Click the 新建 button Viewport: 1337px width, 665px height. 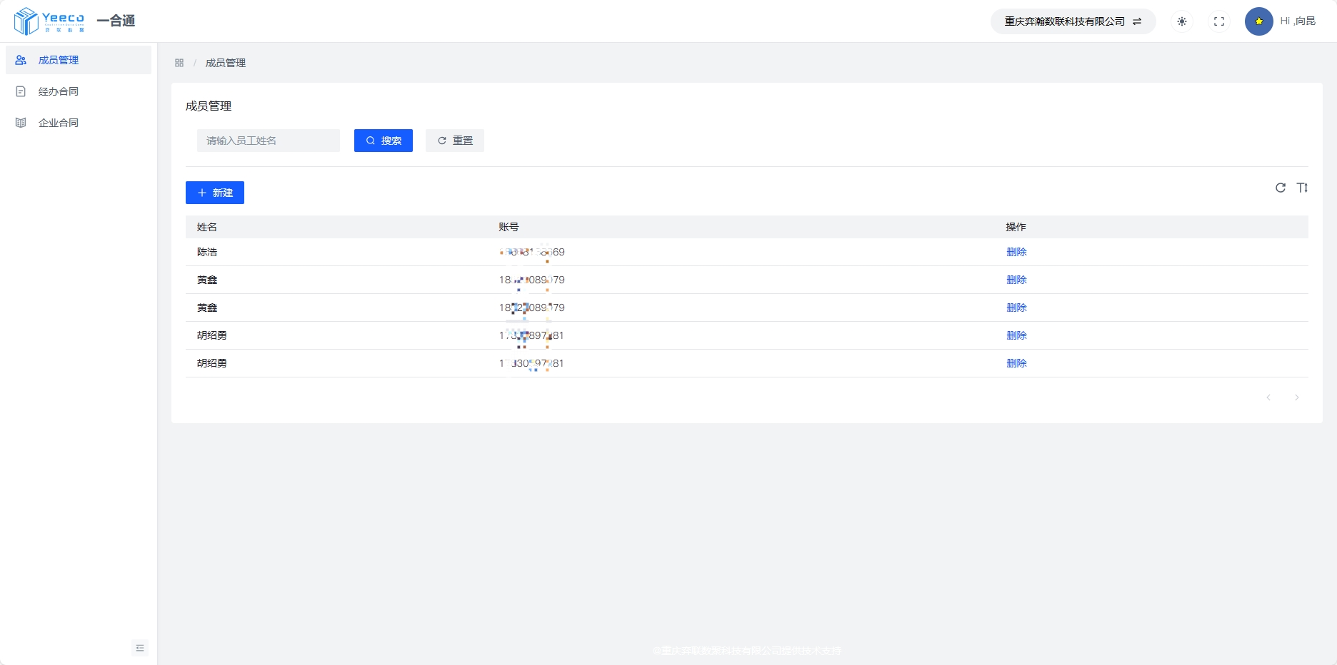pyautogui.click(x=215, y=193)
